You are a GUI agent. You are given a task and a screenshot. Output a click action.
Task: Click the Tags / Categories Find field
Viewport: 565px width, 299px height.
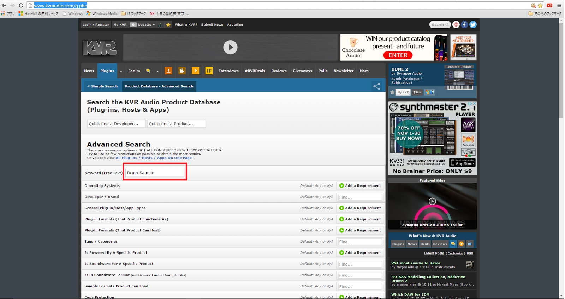coord(360,242)
